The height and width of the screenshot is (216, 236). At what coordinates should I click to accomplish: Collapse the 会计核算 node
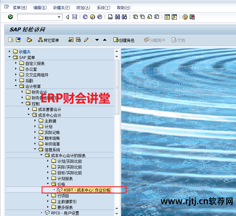click(16, 86)
